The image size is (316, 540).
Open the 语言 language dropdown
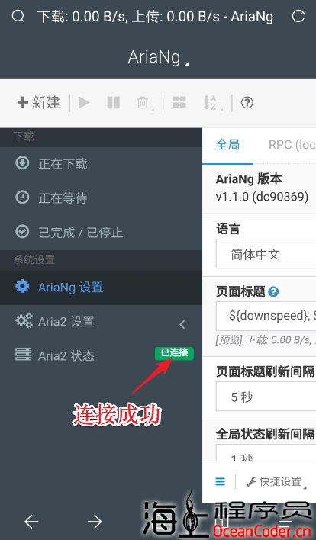click(266, 254)
